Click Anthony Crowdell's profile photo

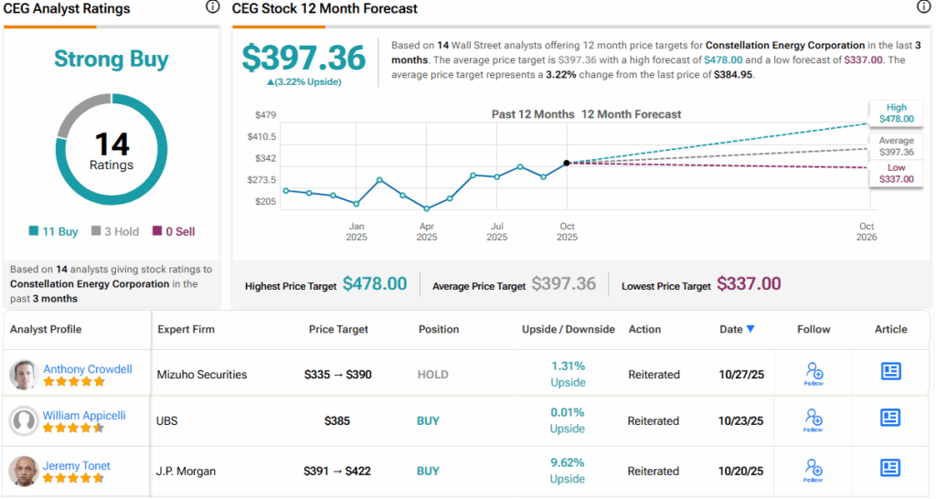tap(24, 375)
